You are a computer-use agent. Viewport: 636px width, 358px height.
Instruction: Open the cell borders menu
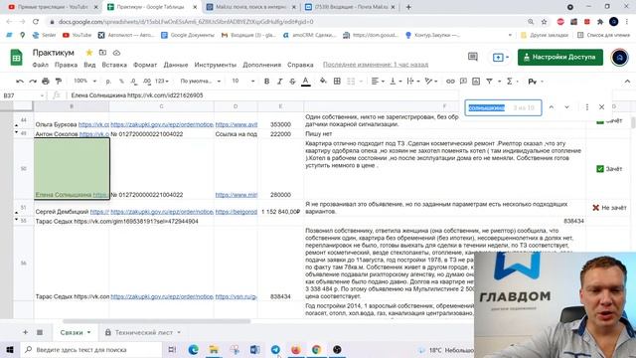(x=337, y=82)
